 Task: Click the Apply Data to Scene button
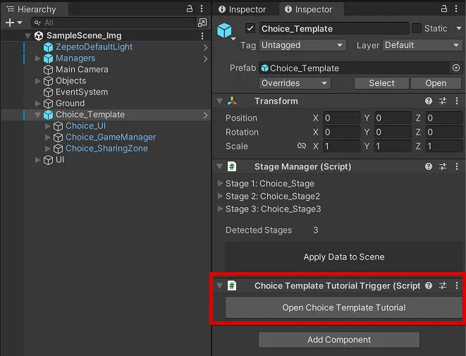click(x=344, y=257)
